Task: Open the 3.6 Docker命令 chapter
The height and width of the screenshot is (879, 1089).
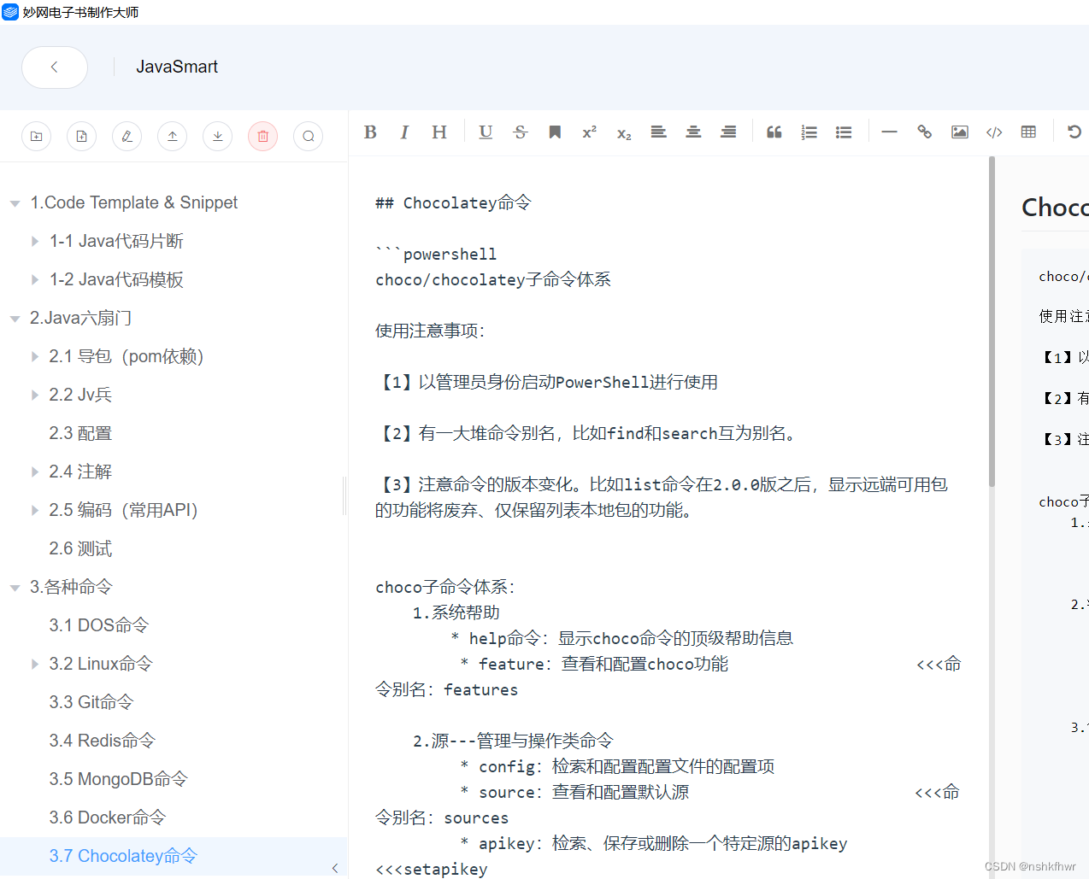Action: coord(107,817)
